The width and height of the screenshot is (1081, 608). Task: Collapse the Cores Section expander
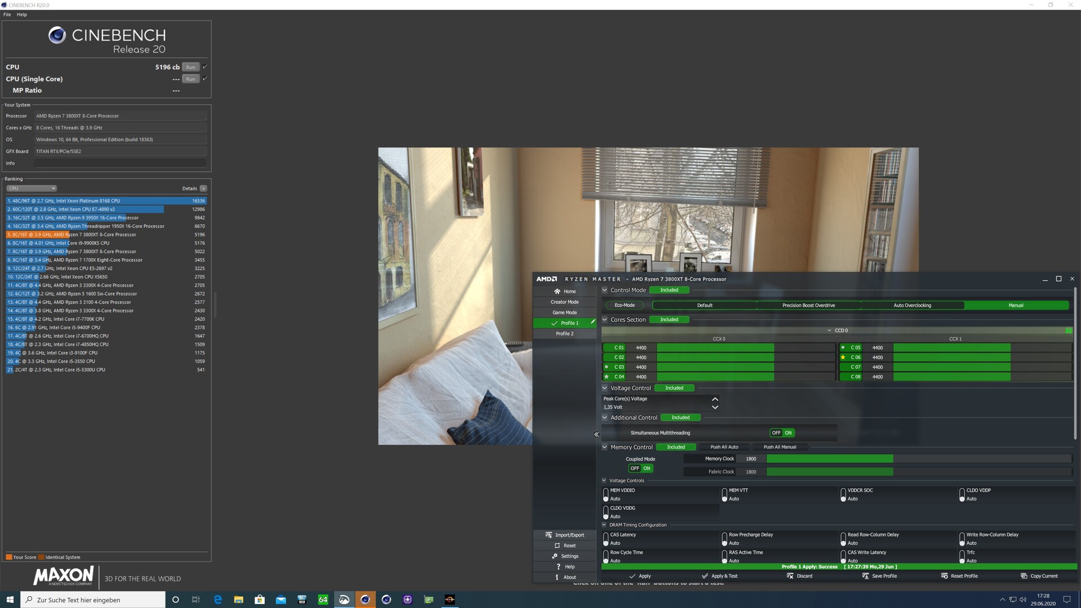point(605,320)
